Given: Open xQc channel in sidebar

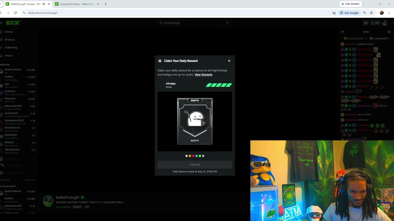Looking at the screenshot, I should click(x=18, y=86).
